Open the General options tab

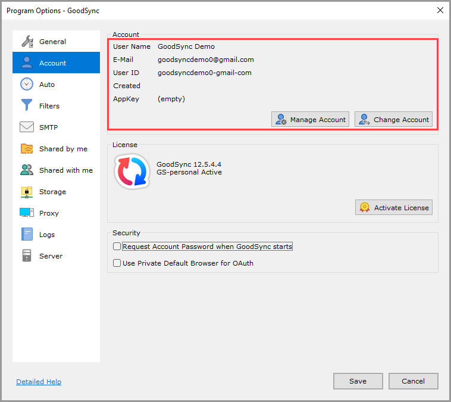click(x=56, y=42)
